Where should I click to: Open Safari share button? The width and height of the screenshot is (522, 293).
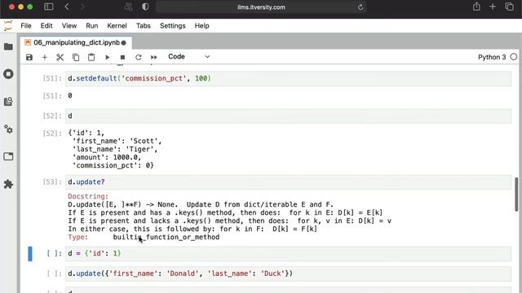click(476, 7)
